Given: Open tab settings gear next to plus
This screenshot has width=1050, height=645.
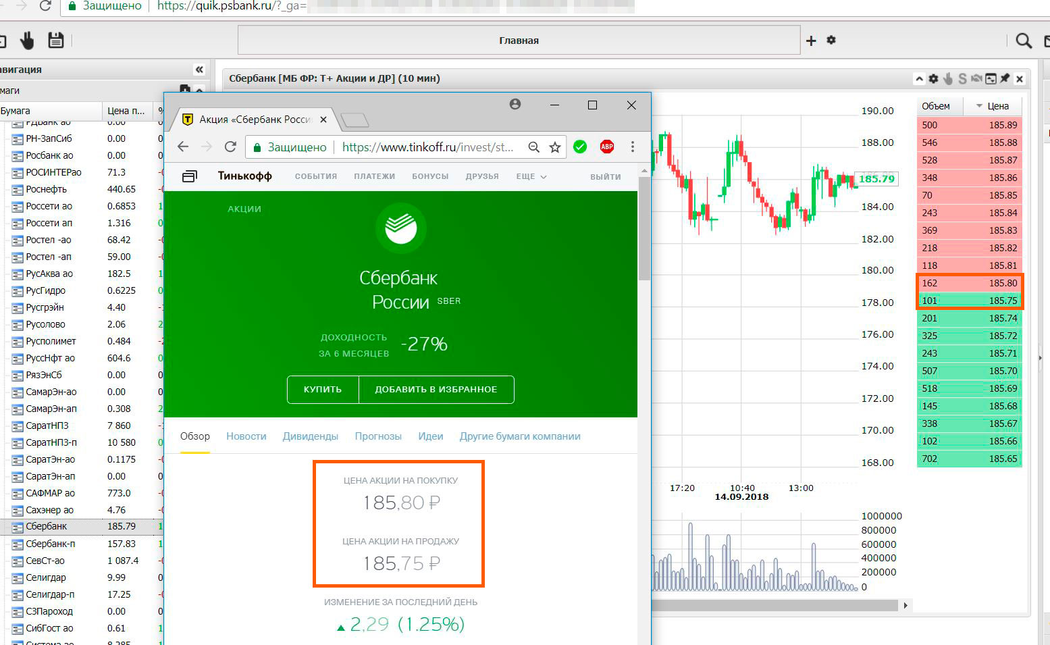Looking at the screenshot, I should click(831, 40).
